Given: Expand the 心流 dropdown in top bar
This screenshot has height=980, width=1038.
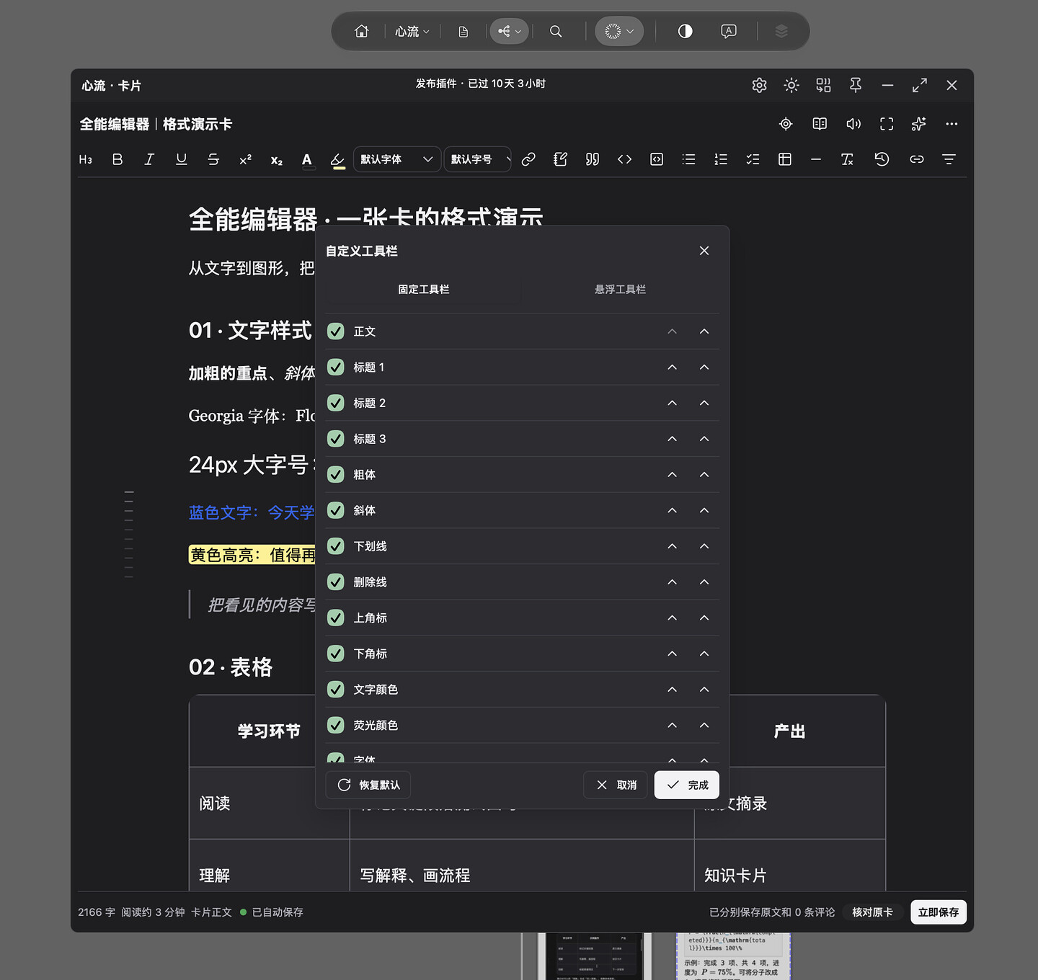Looking at the screenshot, I should [412, 31].
